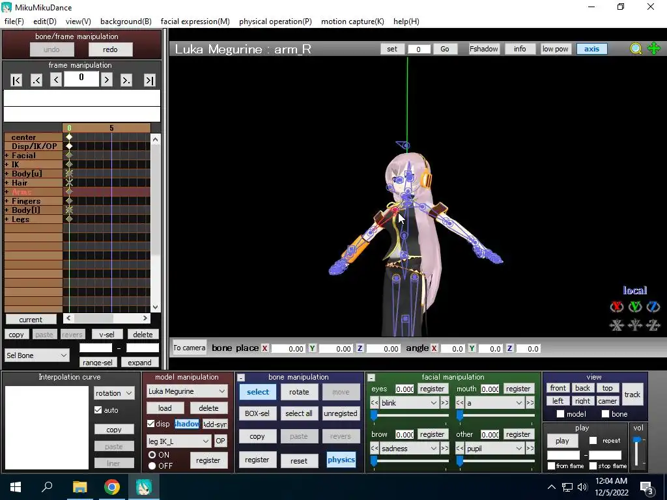
Task: Select the IK OFF radio button
Action: pyautogui.click(x=152, y=466)
